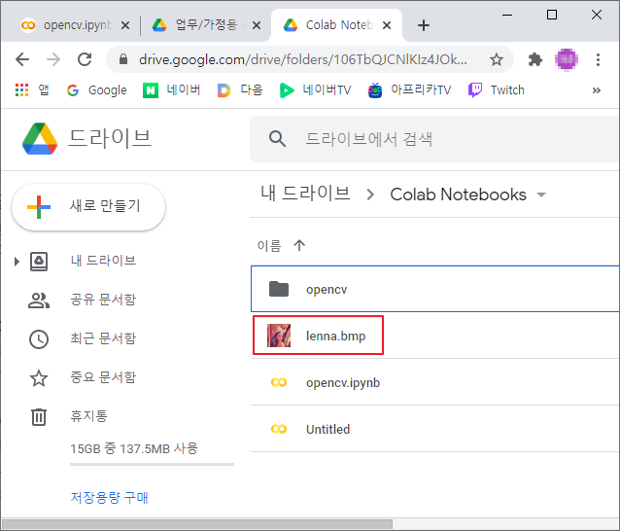
Task: Open the 다음 bookmark
Action: (240, 90)
